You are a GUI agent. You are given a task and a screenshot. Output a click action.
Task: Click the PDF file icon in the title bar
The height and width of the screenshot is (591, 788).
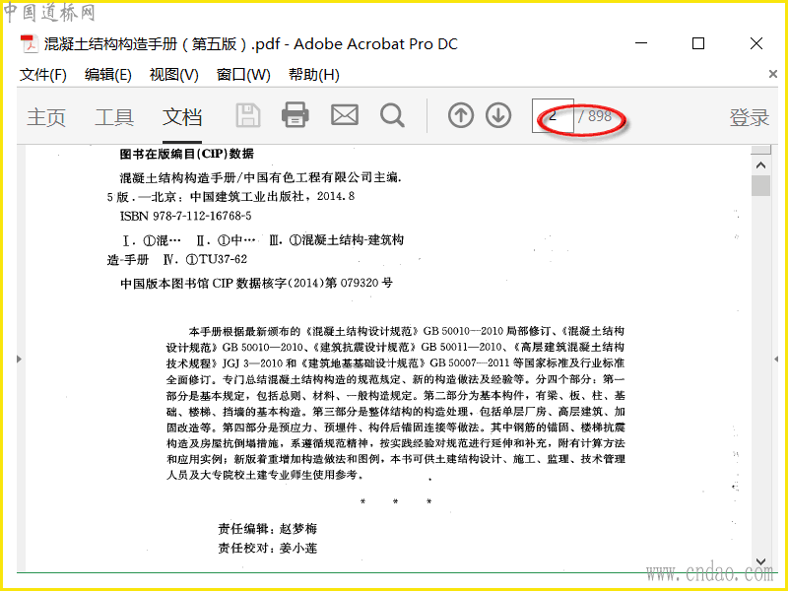click(x=30, y=44)
